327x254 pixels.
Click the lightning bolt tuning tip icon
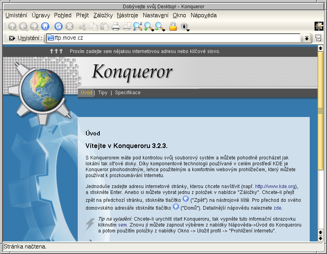coord(90,224)
